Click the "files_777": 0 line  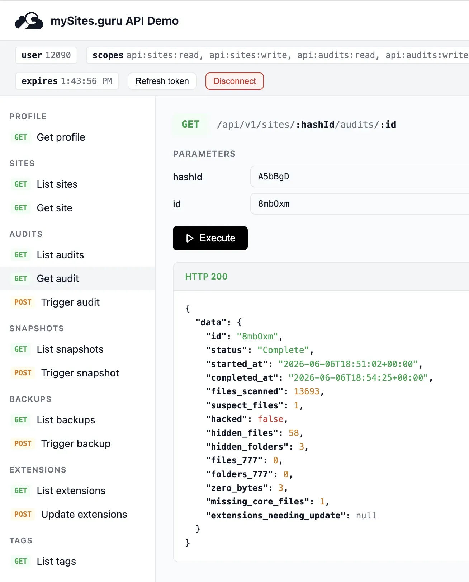[x=244, y=460]
